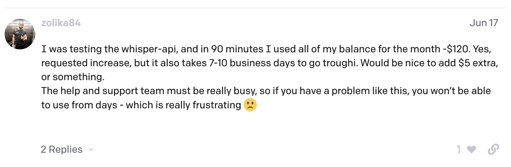
Task: Show who liked via the count 1
Action: pos(459,150)
